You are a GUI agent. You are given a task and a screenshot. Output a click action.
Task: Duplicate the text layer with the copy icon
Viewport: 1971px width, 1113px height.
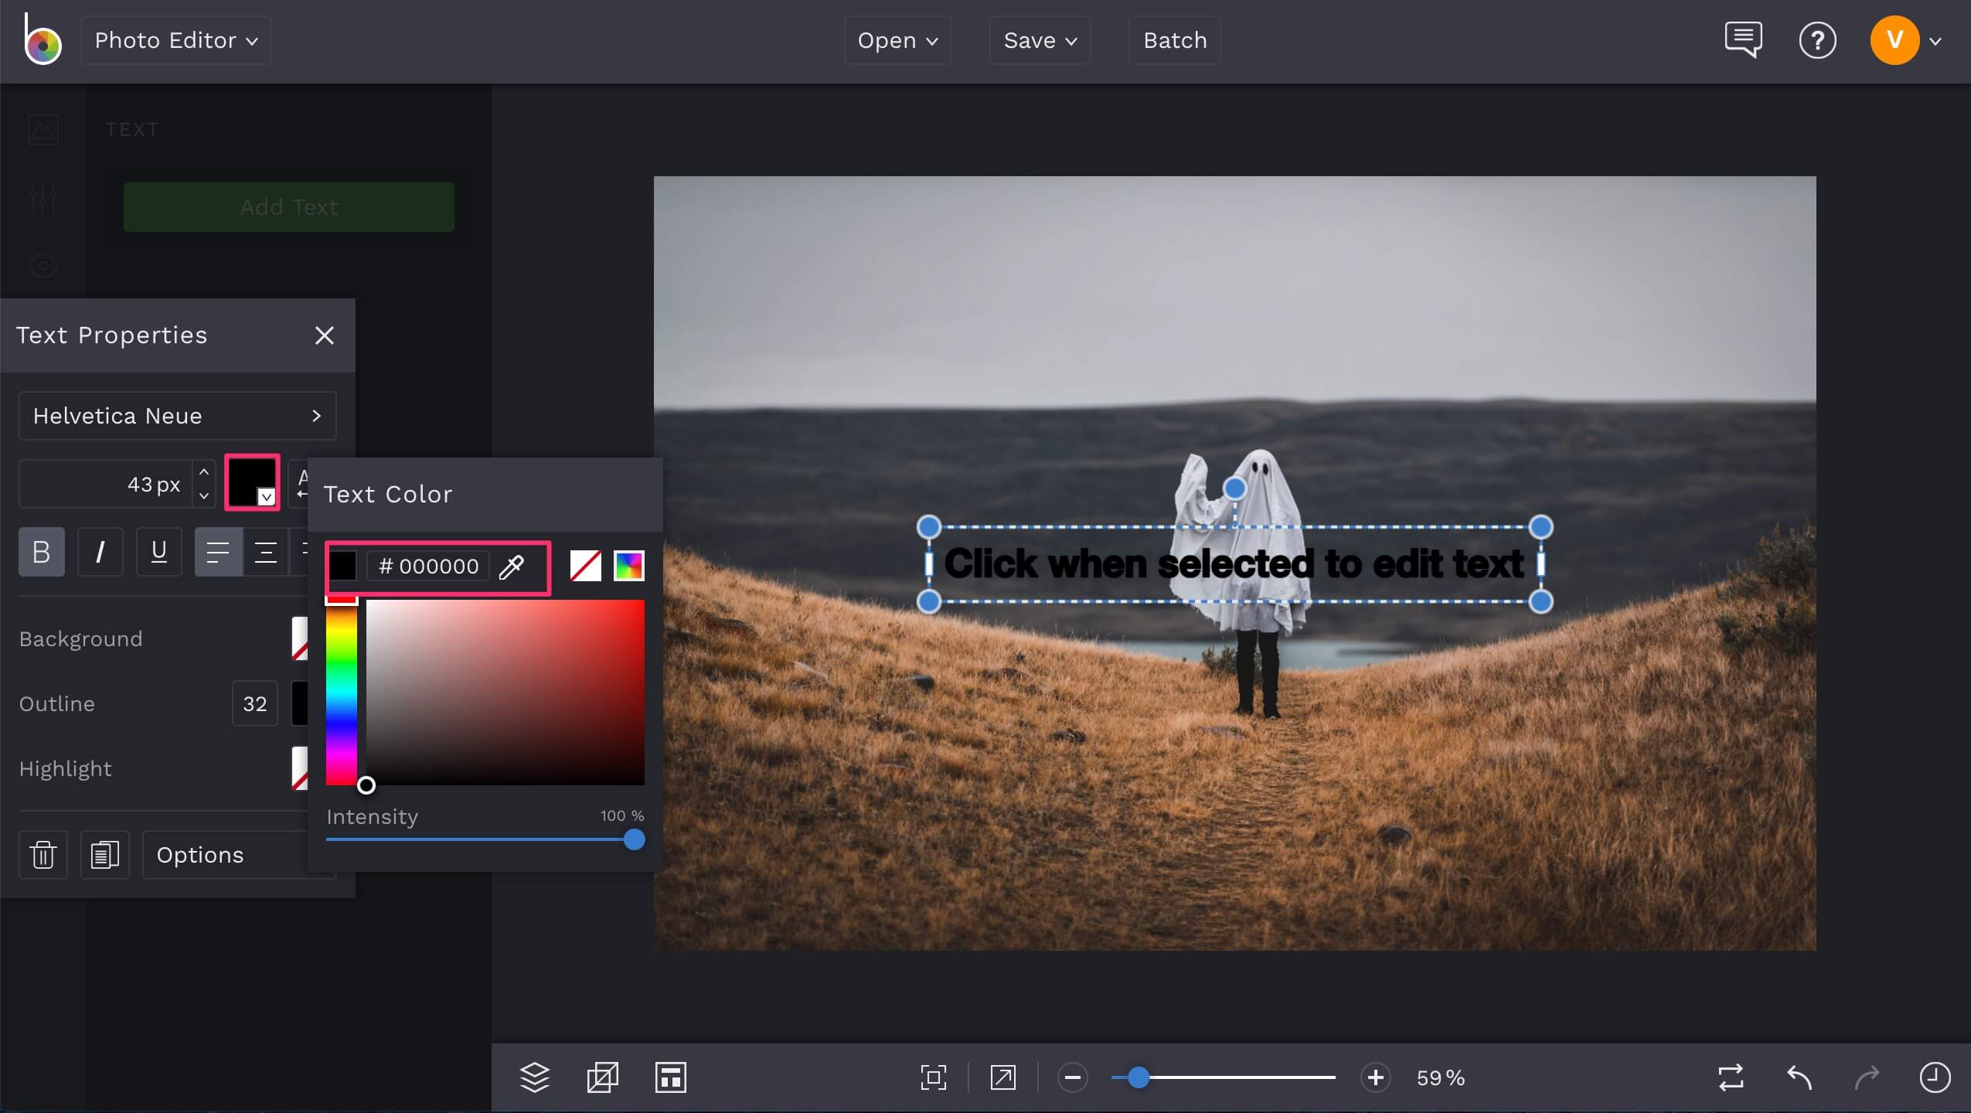[104, 855]
